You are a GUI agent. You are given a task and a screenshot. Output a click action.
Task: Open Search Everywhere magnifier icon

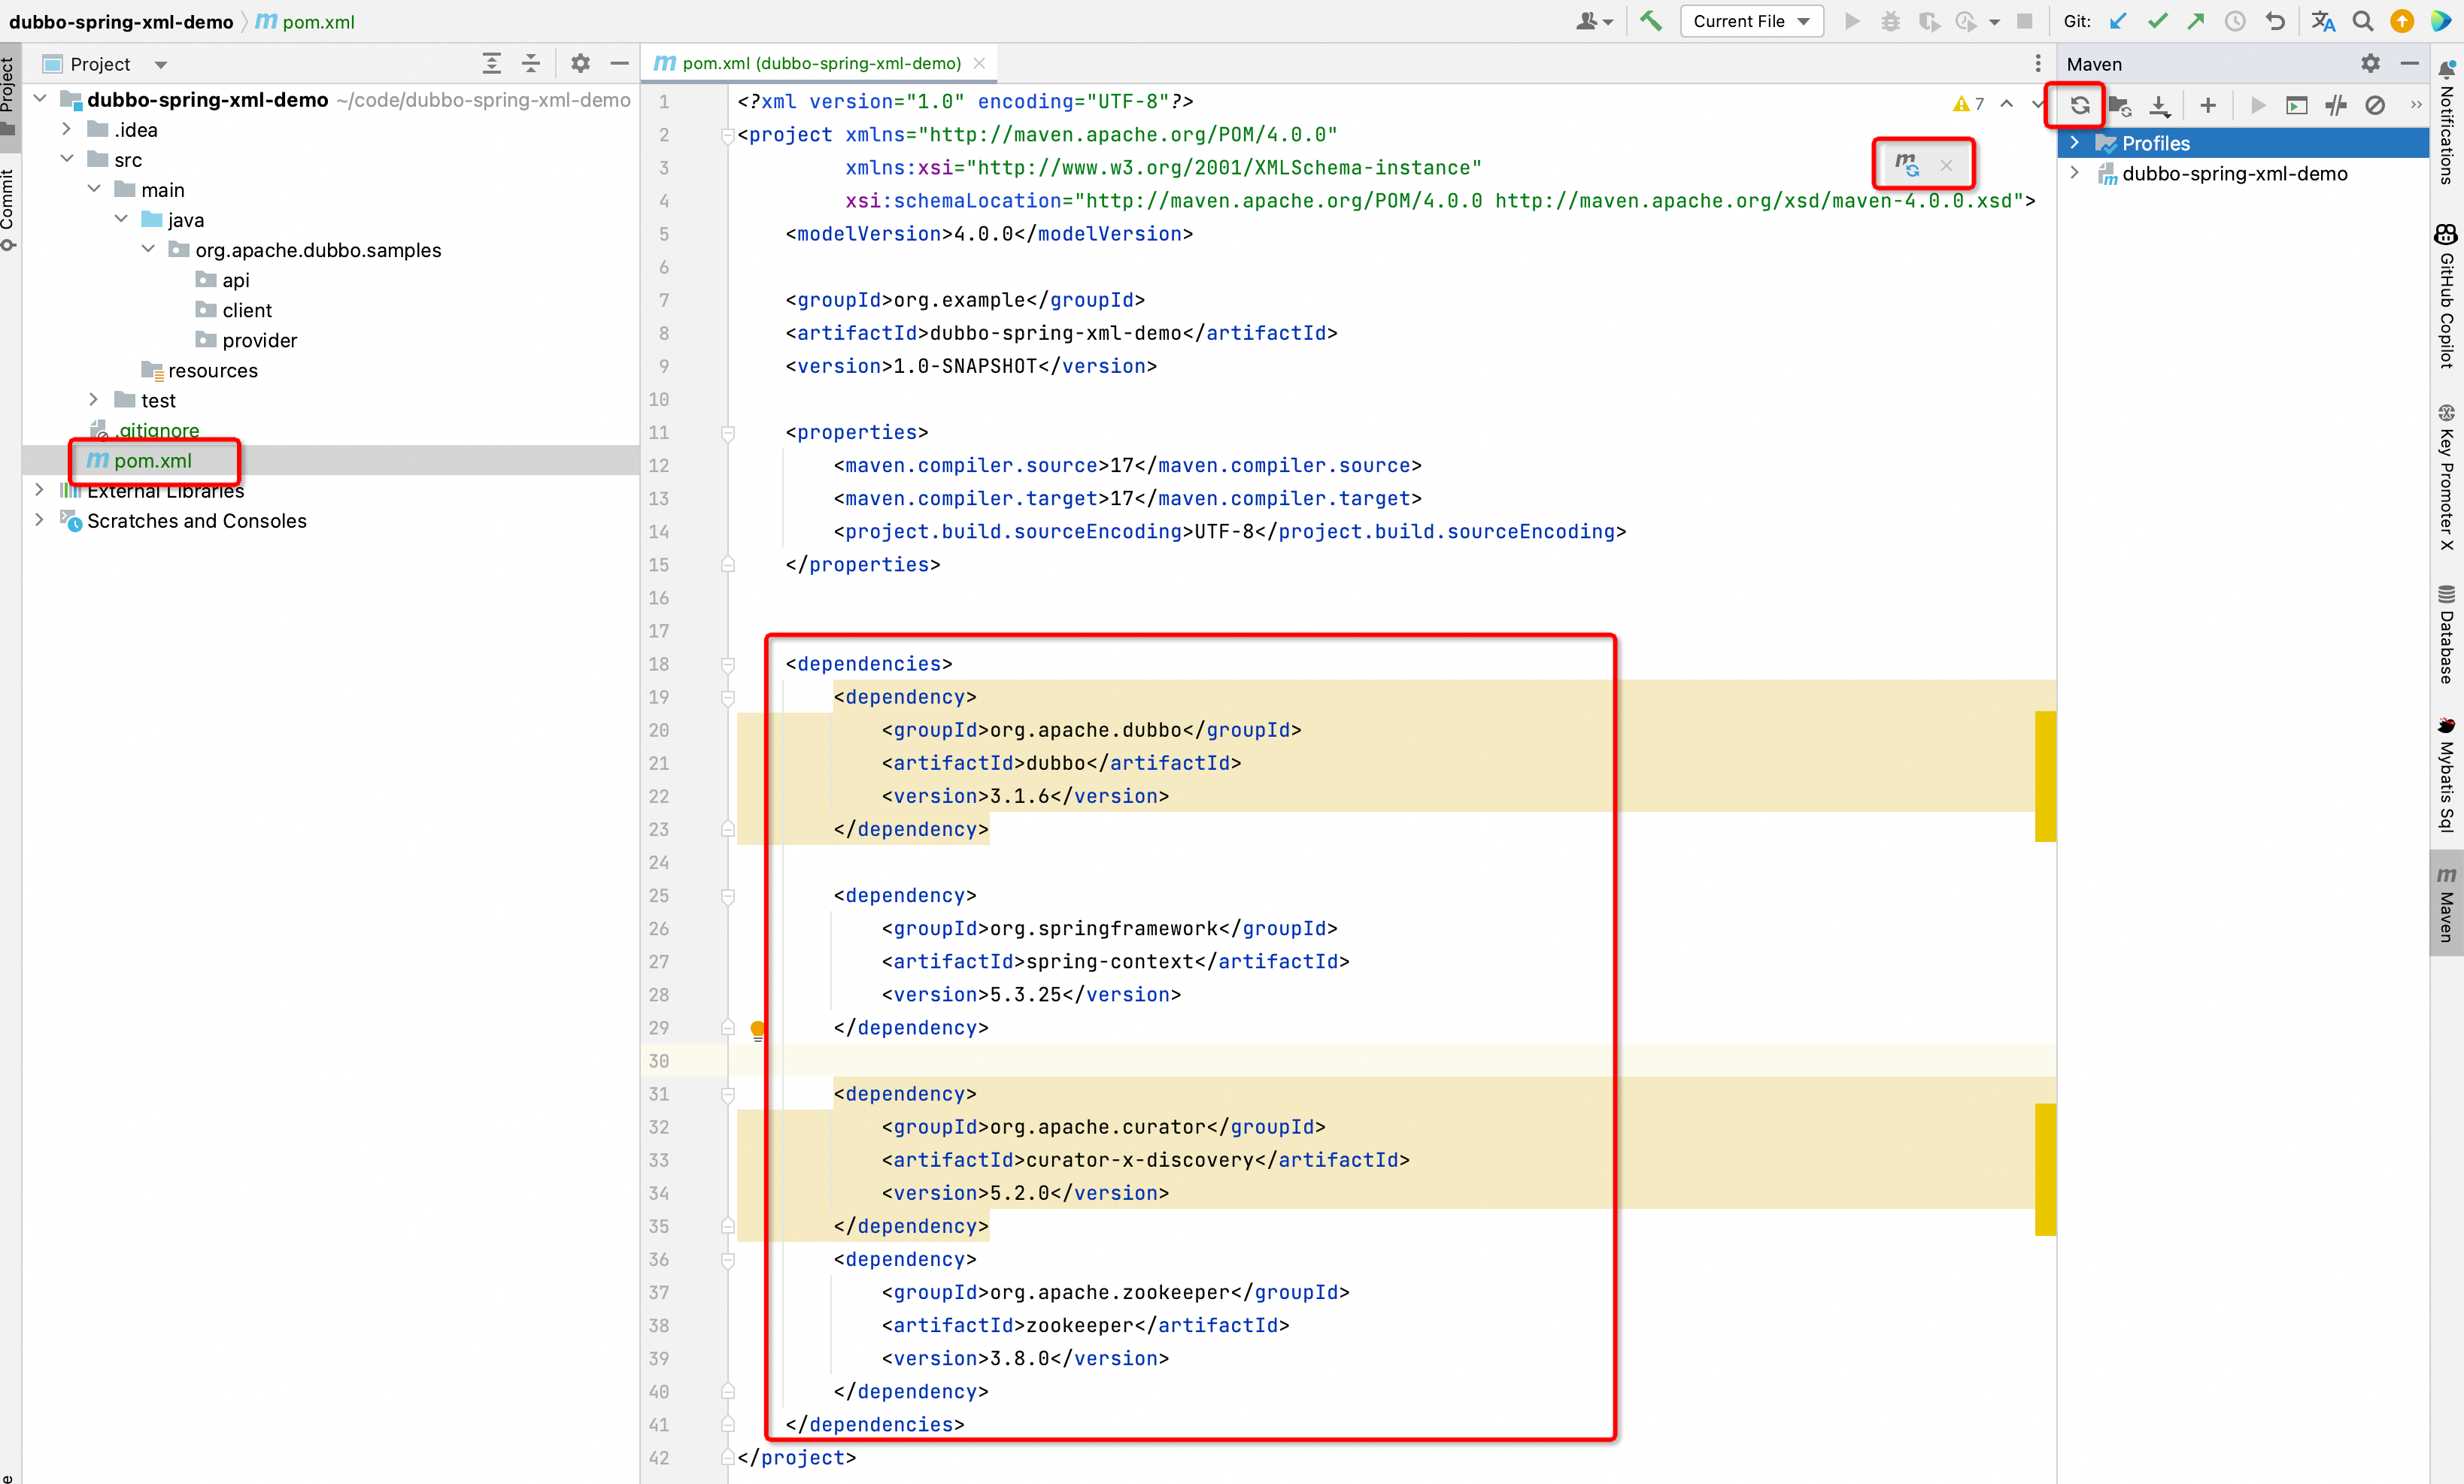click(2362, 21)
